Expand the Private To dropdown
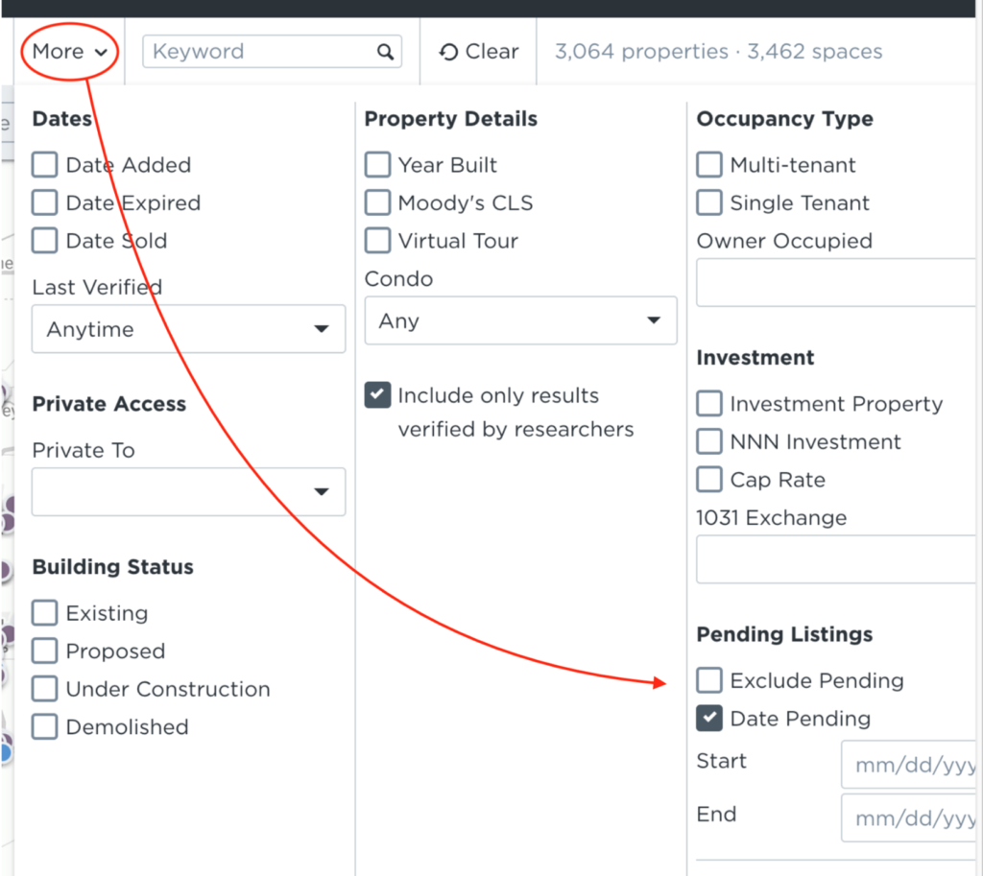983x876 pixels. pyautogui.click(x=189, y=492)
